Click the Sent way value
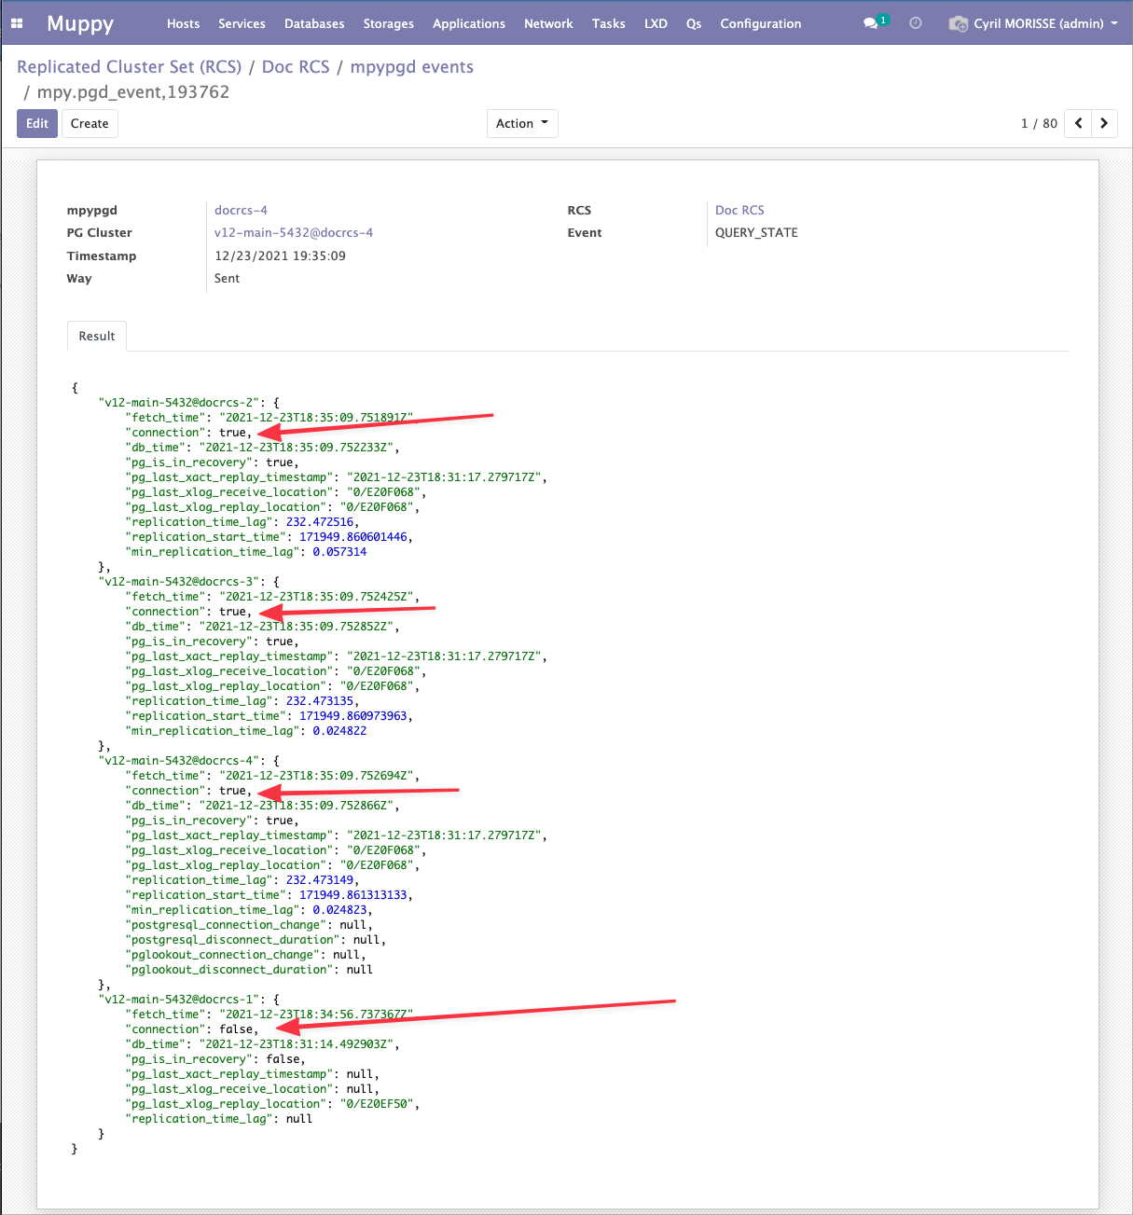The width and height of the screenshot is (1133, 1215). coord(227,278)
